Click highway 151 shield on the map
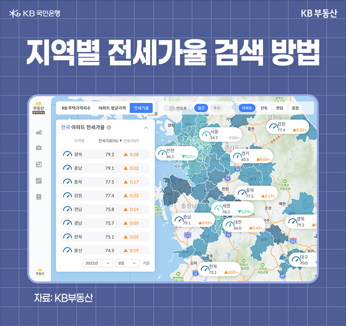The height and width of the screenshot is (326, 346). point(187,235)
